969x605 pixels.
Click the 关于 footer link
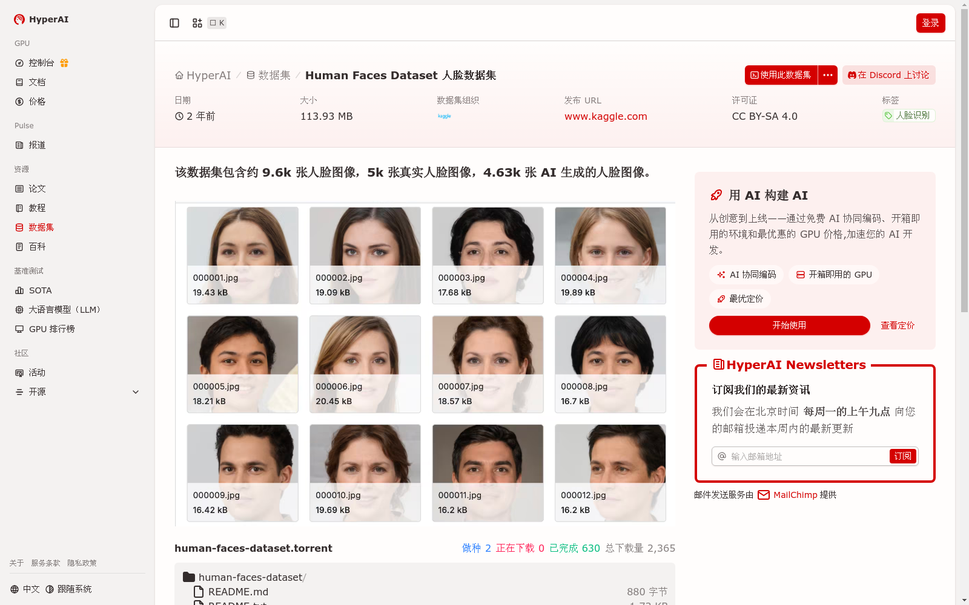pos(16,563)
